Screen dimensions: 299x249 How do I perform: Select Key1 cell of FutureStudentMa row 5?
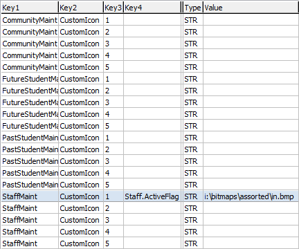[x=30, y=126]
